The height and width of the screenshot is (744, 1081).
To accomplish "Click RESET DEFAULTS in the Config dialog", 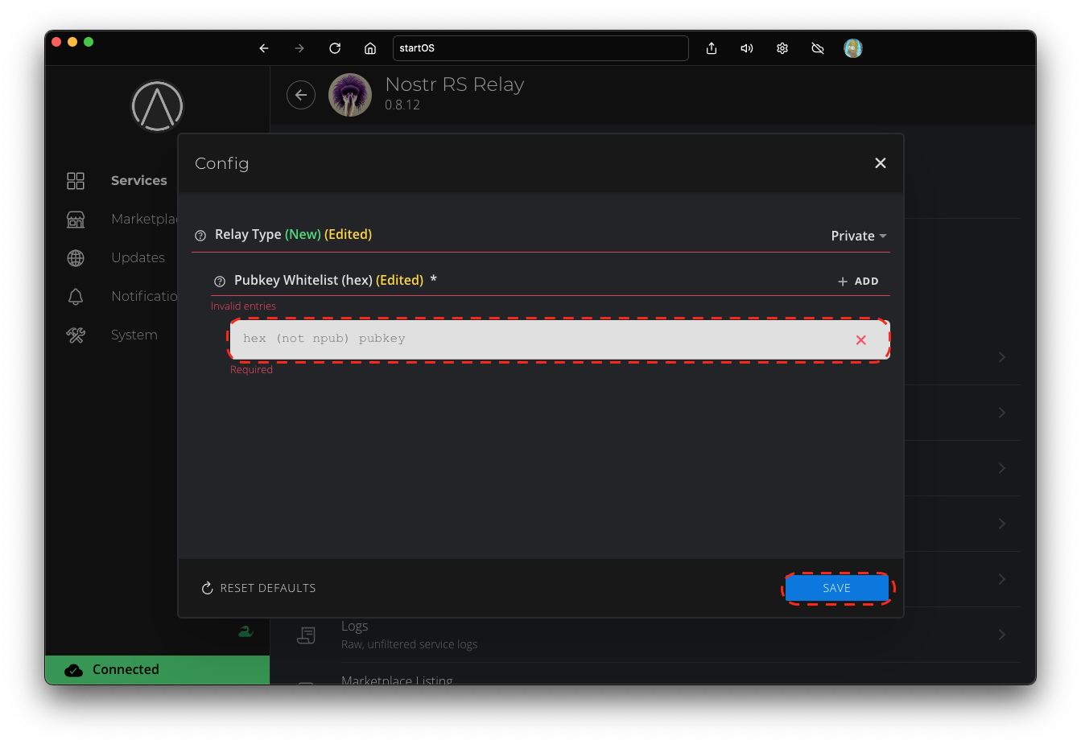I will tap(258, 588).
